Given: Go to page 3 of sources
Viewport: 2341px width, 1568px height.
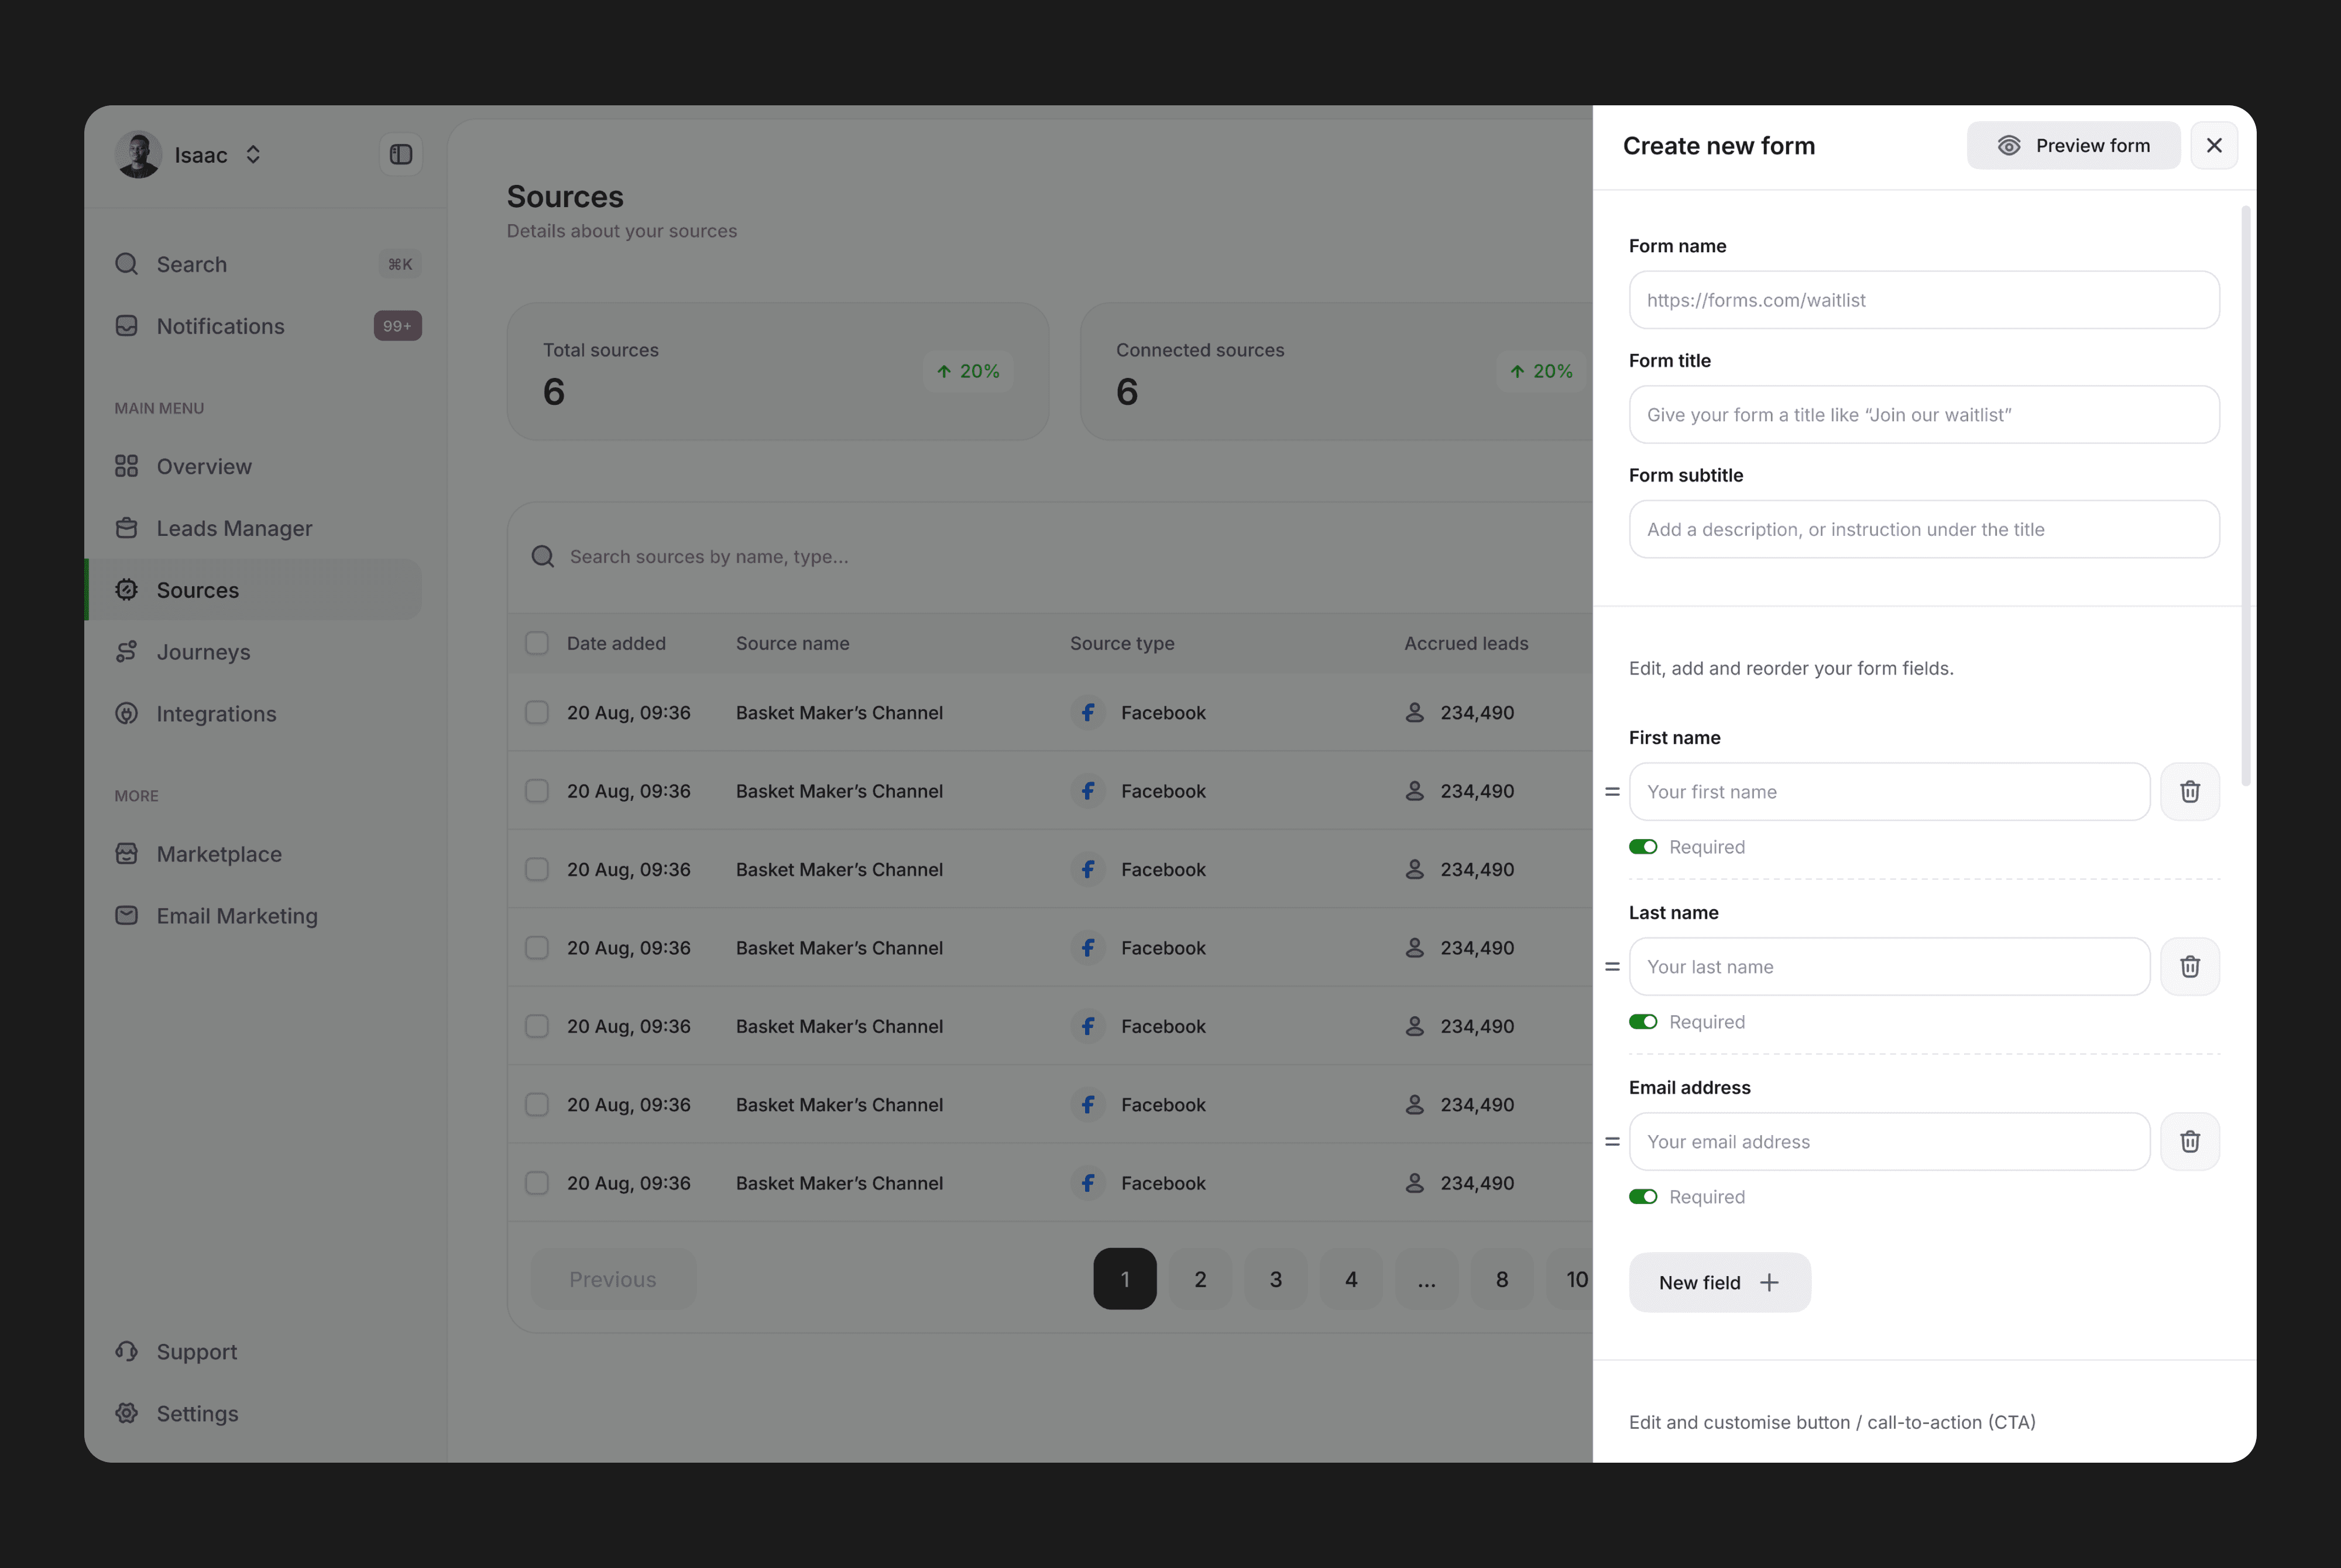Looking at the screenshot, I should coord(1276,1279).
